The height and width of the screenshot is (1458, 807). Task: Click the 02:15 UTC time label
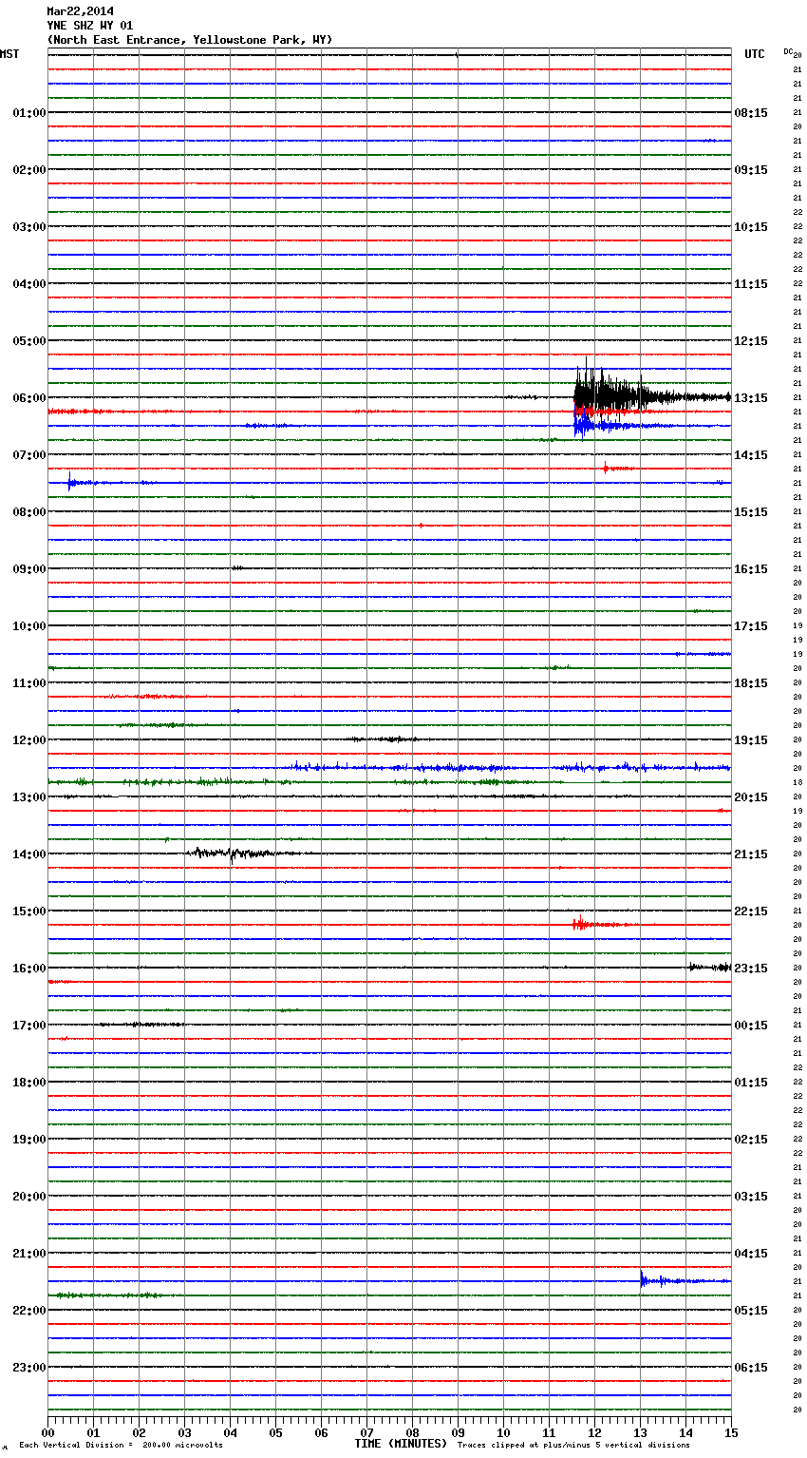pyautogui.click(x=751, y=1140)
